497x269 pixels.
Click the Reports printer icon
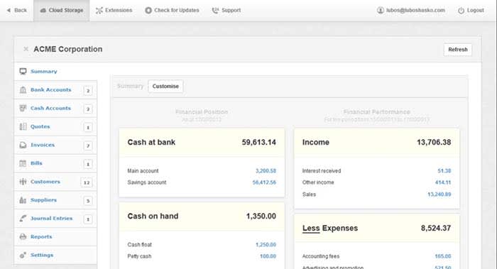click(x=23, y=236)
